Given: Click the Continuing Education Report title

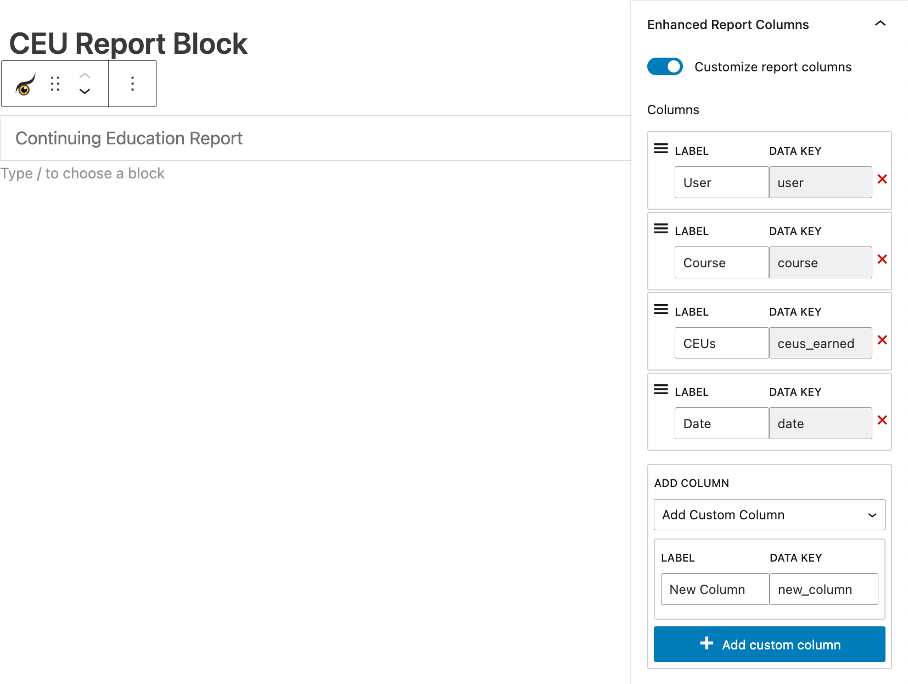Looking at the screenshot, I should pyautogui.click(x=128, y=138).
